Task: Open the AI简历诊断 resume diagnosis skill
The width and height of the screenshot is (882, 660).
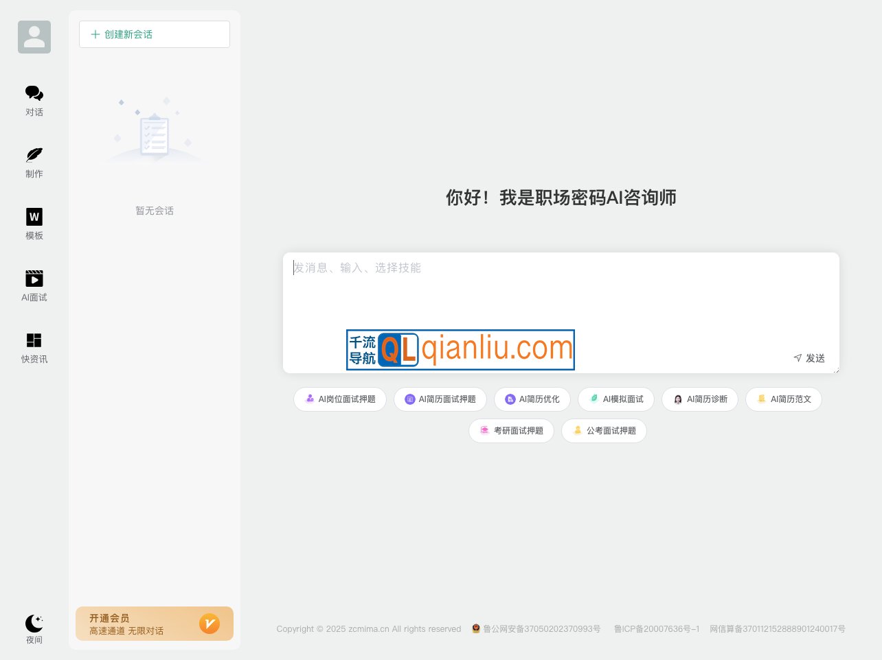Action: (x=699, y=399)
